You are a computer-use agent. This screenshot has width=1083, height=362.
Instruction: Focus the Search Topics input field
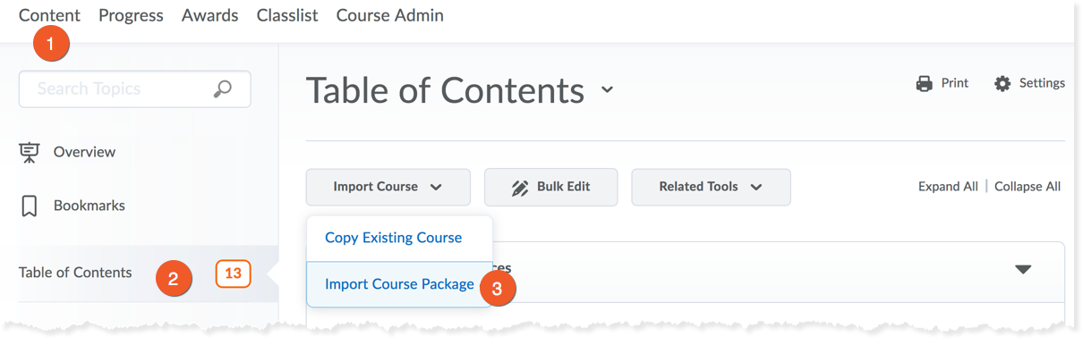coord(116,88)
